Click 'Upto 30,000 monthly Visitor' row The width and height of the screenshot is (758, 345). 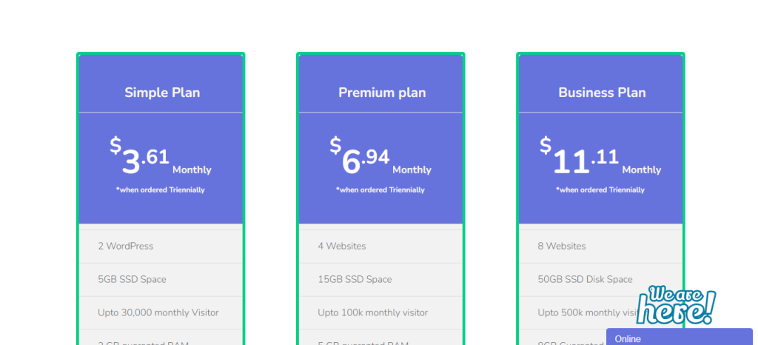click(158, 312)
